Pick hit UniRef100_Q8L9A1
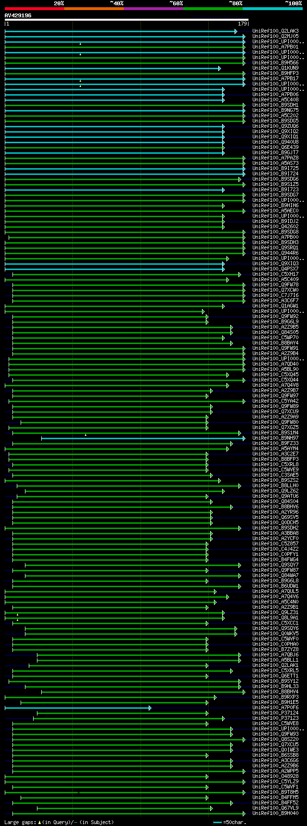 click(x=275, y=618)
